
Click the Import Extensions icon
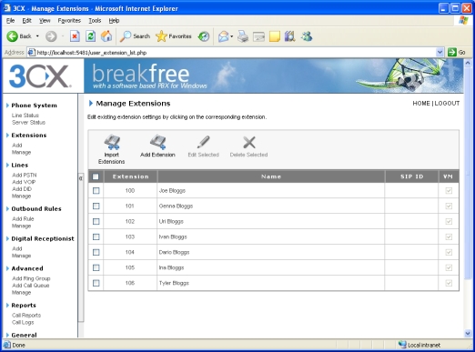tap(112, 142)
